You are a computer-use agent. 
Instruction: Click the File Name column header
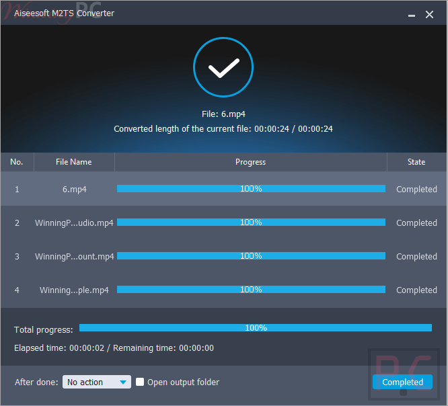pyautogui.click(x=74, y=162)
